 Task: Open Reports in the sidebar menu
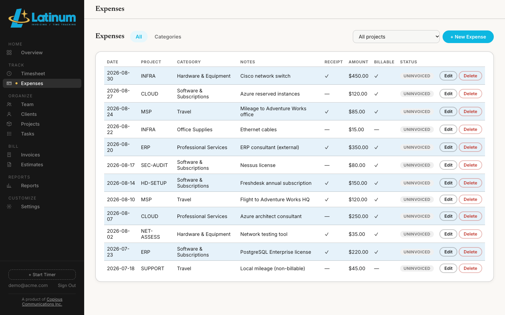pos(42,185)
